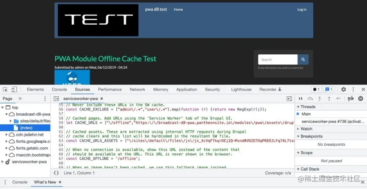Click the Step arrow in debugger toolbar
Screen dimensions: 367x189
point(338,99)
